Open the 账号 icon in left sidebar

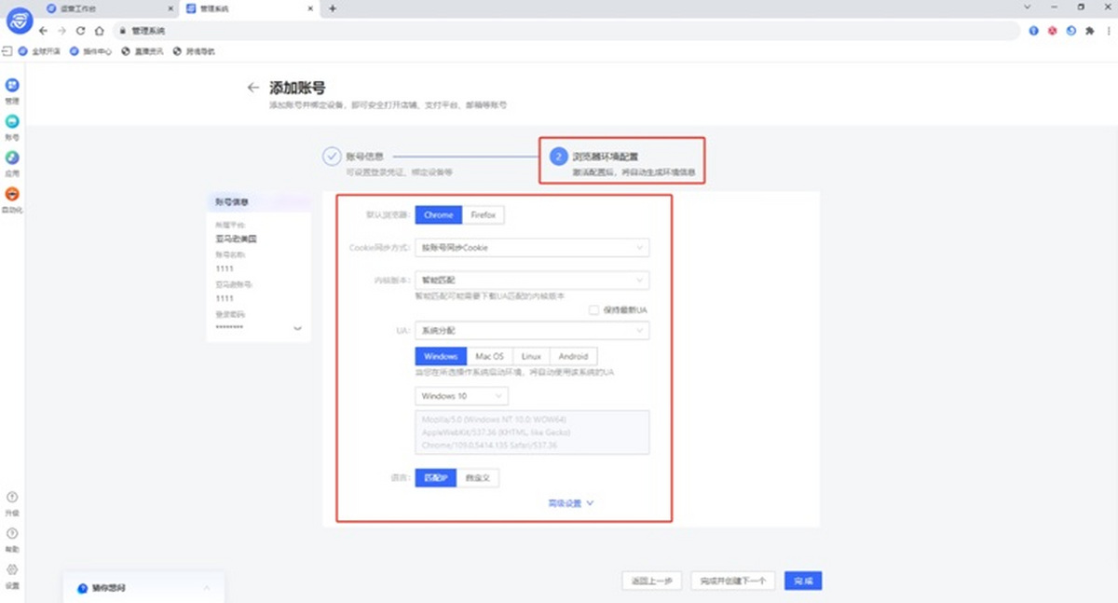[12, 122]
